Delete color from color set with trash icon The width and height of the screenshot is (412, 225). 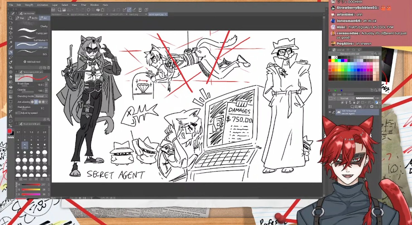point(379,90)
